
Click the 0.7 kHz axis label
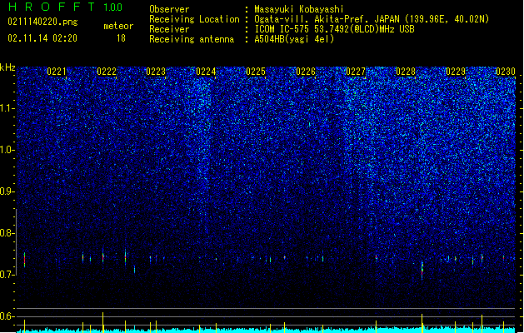click(x=7, y=275)
